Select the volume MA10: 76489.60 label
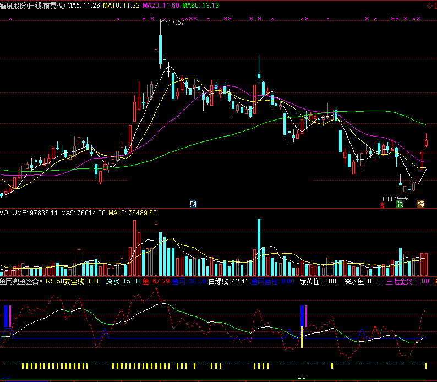Viewport: 437px width, 382px height. coord(133,213)
